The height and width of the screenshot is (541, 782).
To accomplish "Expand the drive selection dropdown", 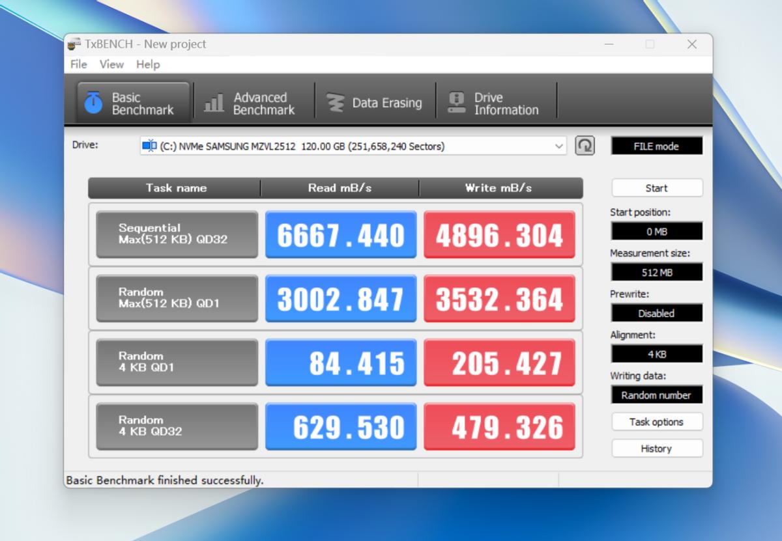I will tap(559, 146).
